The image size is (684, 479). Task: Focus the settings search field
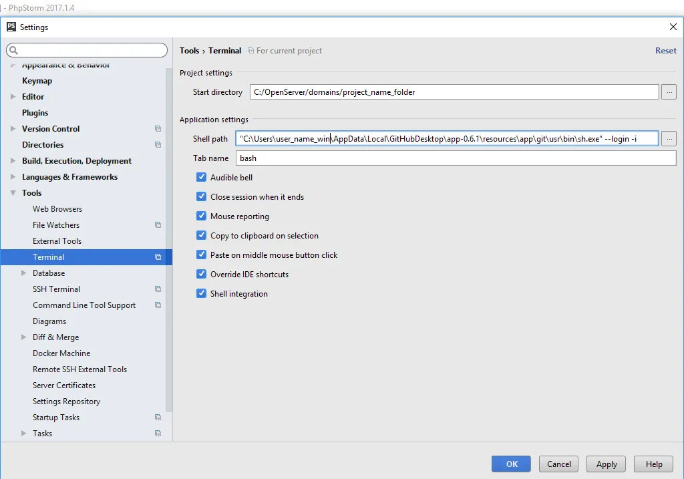click(x=87, y=50)
